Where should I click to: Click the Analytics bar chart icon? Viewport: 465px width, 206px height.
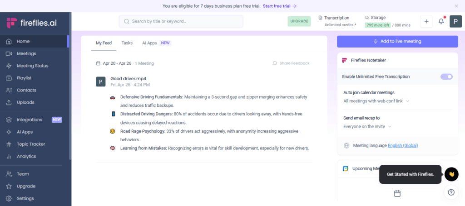pyautogui.click(x=9, y=156)
